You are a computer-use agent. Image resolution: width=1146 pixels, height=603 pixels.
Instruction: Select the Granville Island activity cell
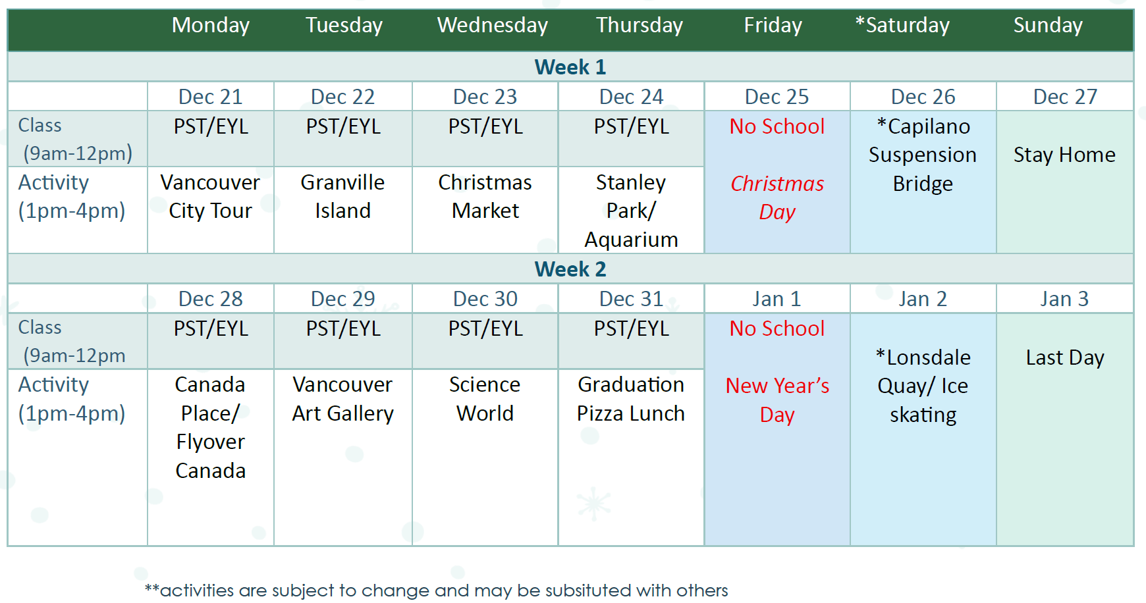343,210
